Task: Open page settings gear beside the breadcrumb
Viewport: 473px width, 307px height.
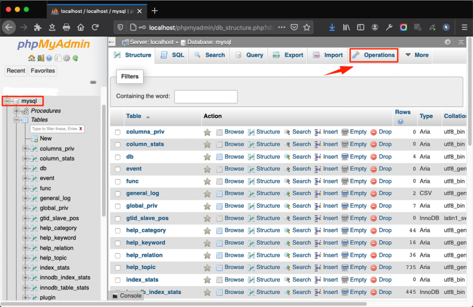Action: 448,42
